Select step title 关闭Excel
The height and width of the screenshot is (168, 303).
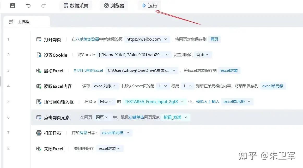click(x=53, y=149)
